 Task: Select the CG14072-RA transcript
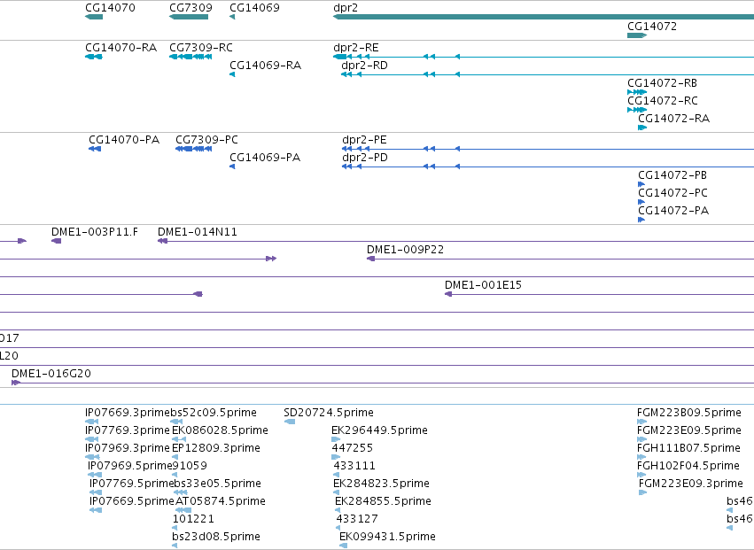point(642,128)
